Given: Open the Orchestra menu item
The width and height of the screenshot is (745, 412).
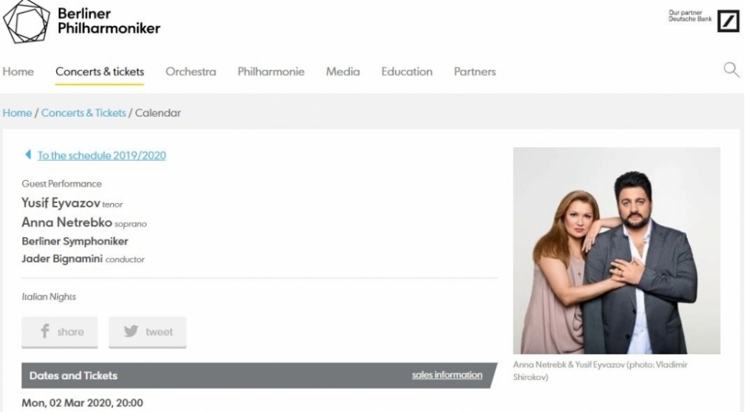Looking at the screenshot, I should 190,72.
